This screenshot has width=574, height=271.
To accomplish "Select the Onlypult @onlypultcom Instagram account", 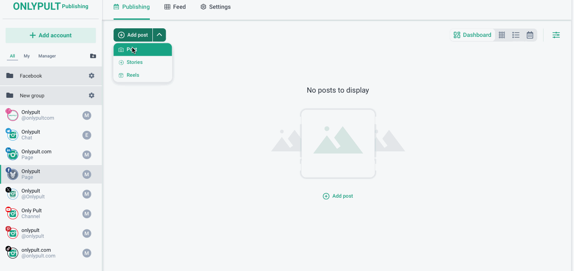I will click(x=38, y=115).
